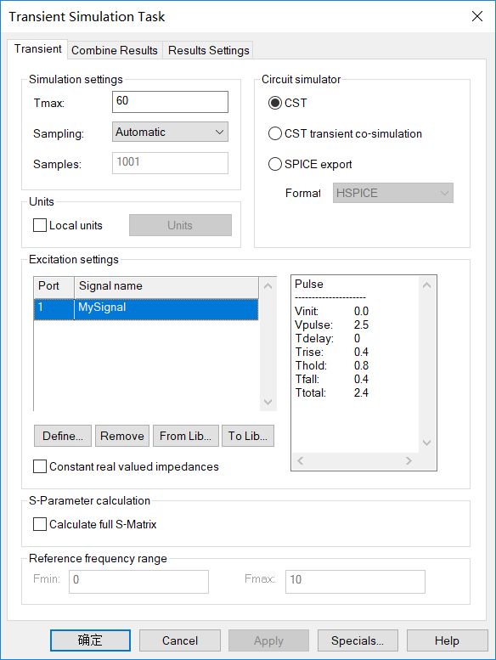Expand the Sampling dropdown
This screenshot has width=496, height=660.
pos(170,133)
